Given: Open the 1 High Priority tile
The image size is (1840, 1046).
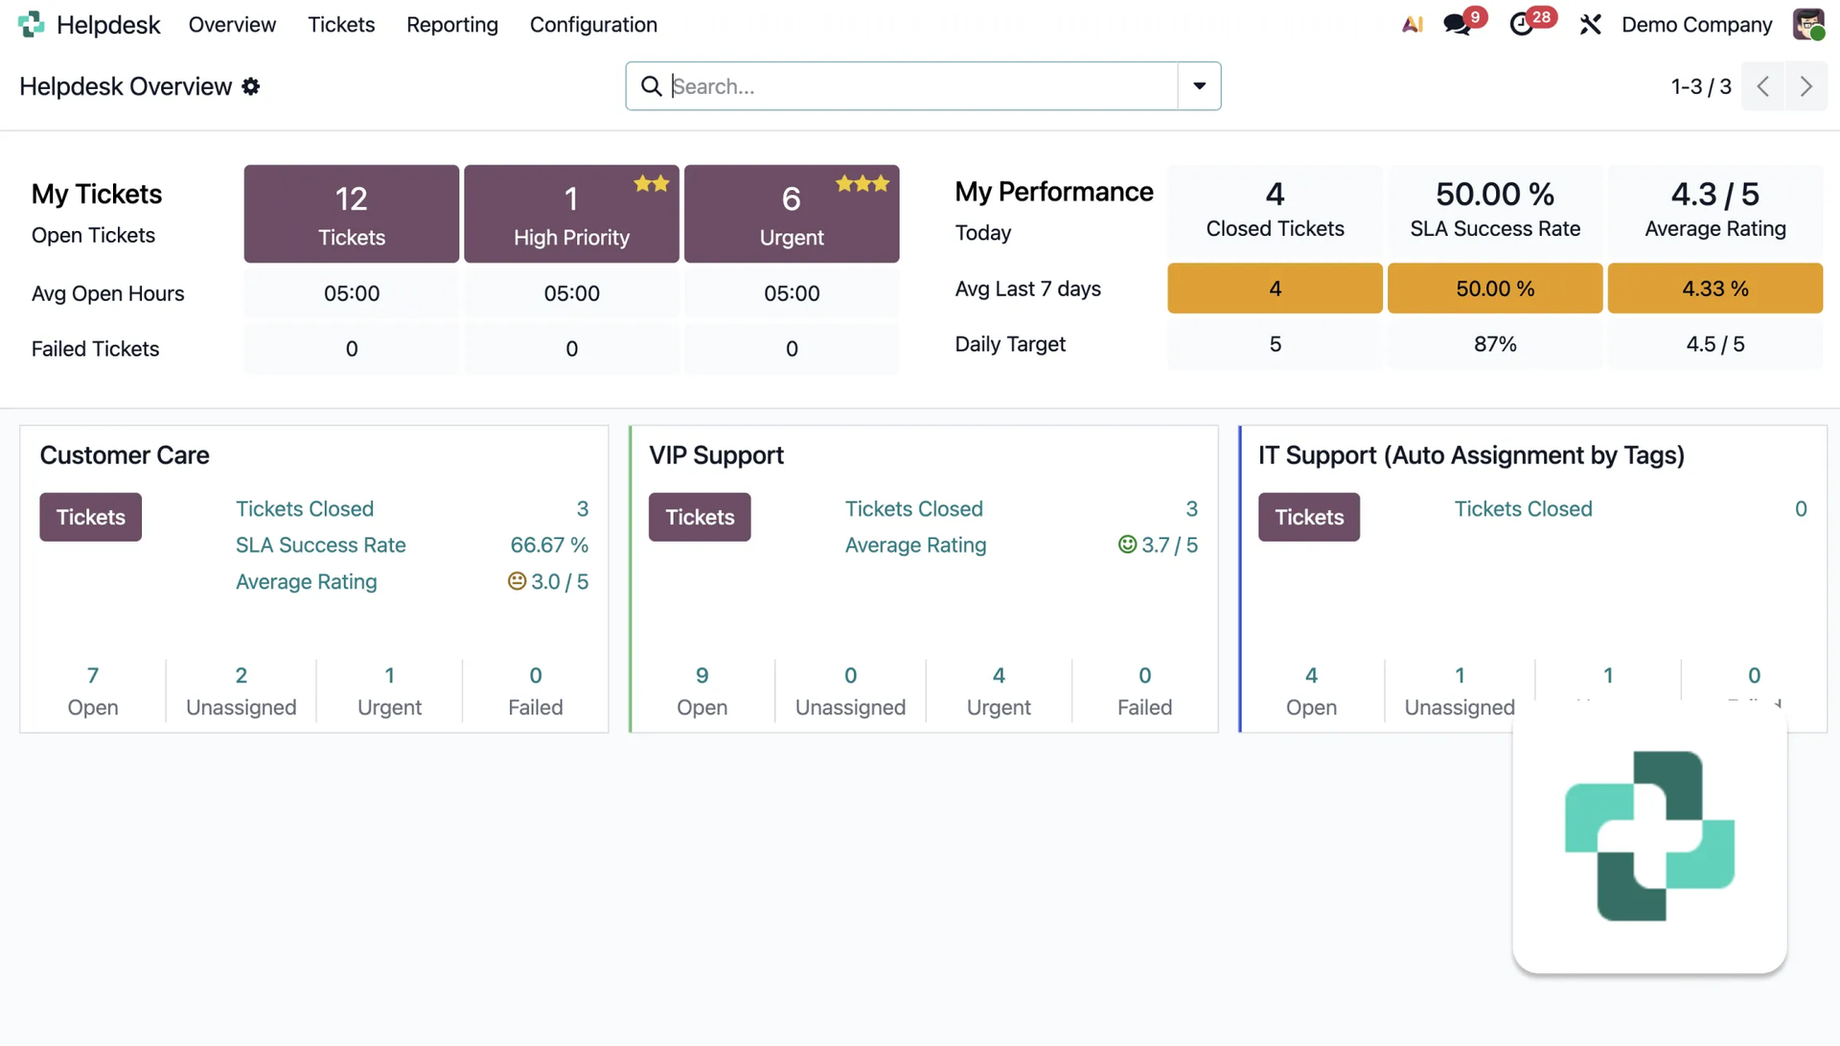Looking at the screenshot, I should coord(571,214).
